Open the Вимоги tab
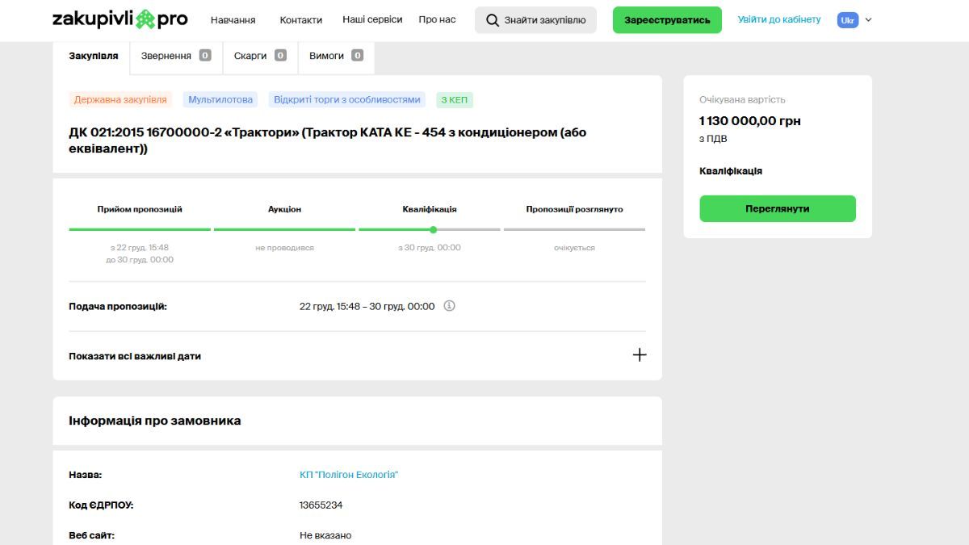 [335, 56]
